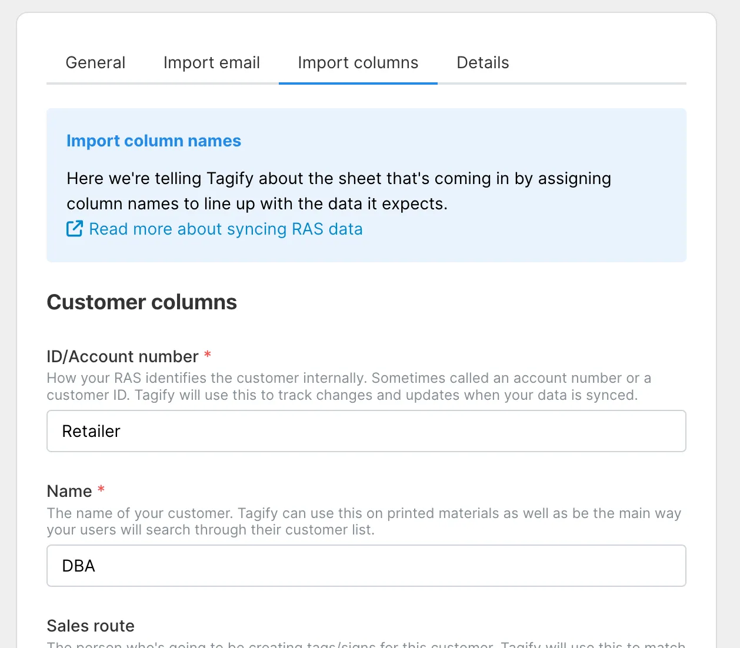Click the Name field label
The width and height of the screenshot is (740, 648).
(69, 491)
